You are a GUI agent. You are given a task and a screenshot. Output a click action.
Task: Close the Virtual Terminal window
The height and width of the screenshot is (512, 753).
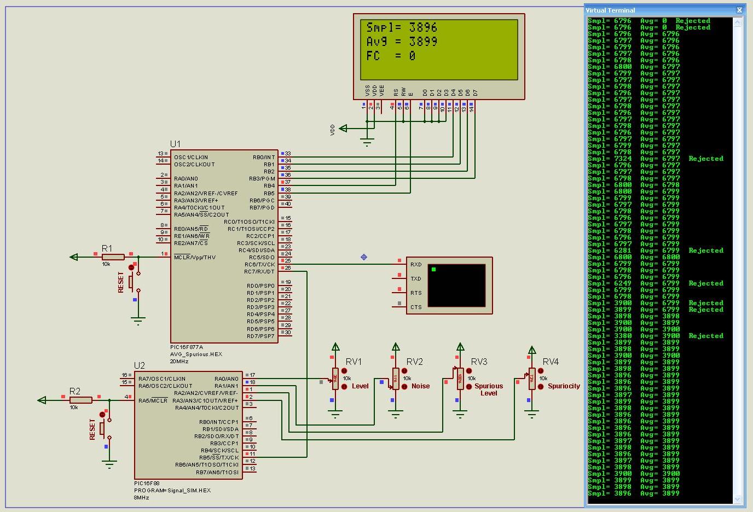coord(739,10)
